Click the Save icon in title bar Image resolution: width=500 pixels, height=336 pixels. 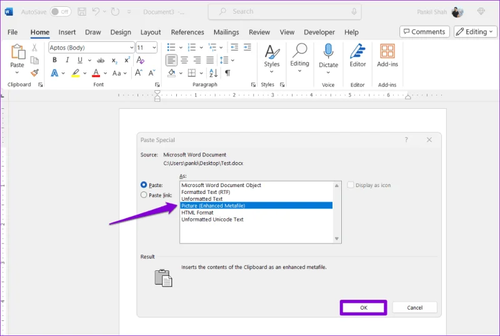pyautogui.click(x=82, y=12)
